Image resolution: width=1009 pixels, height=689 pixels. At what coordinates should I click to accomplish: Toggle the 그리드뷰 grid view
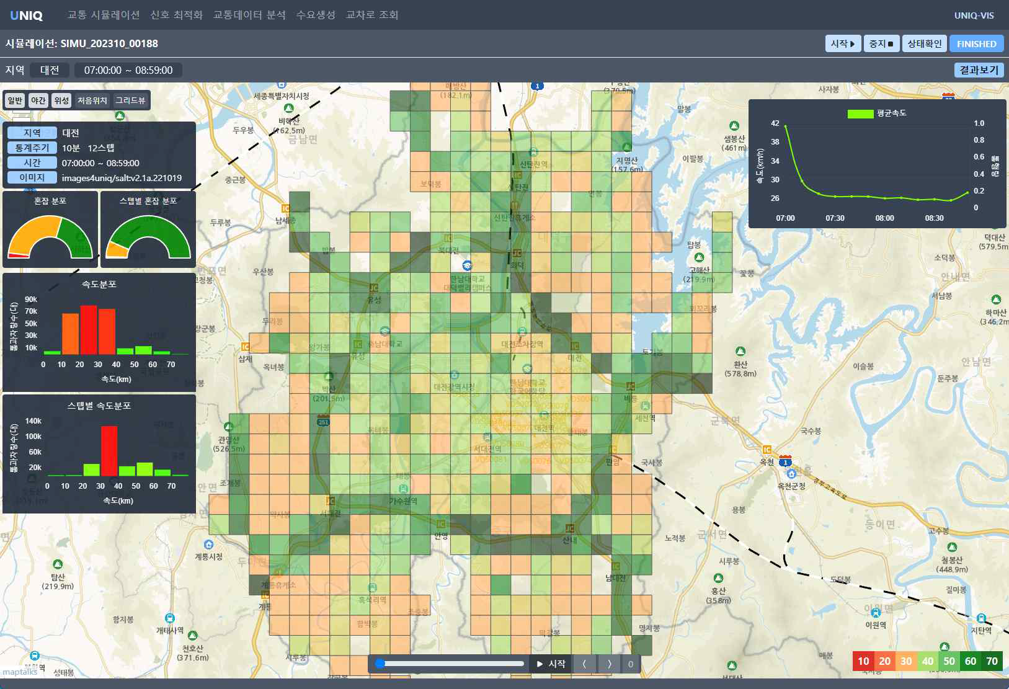(x=130, y=100)
